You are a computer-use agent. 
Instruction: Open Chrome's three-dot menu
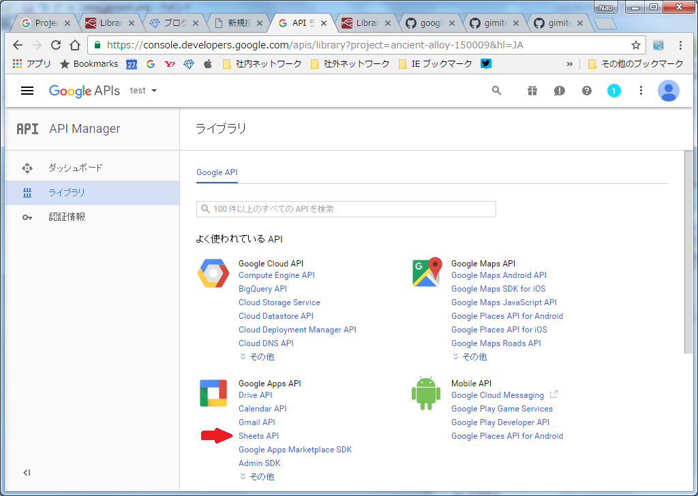(x=680, y=45)
